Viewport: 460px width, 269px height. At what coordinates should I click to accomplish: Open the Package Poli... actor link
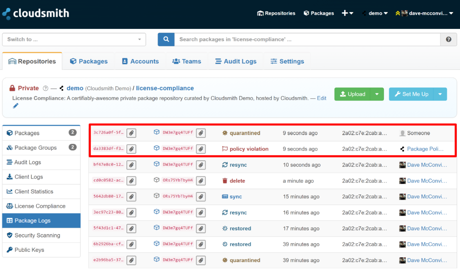[x=425, y=149]
